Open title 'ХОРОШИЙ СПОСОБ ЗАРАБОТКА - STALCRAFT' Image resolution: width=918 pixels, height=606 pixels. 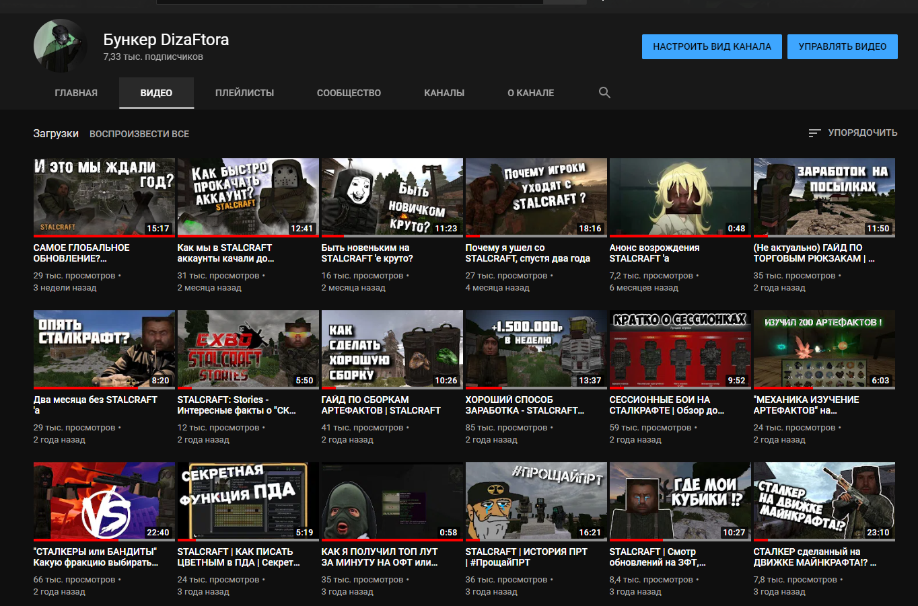coord(525,405)
